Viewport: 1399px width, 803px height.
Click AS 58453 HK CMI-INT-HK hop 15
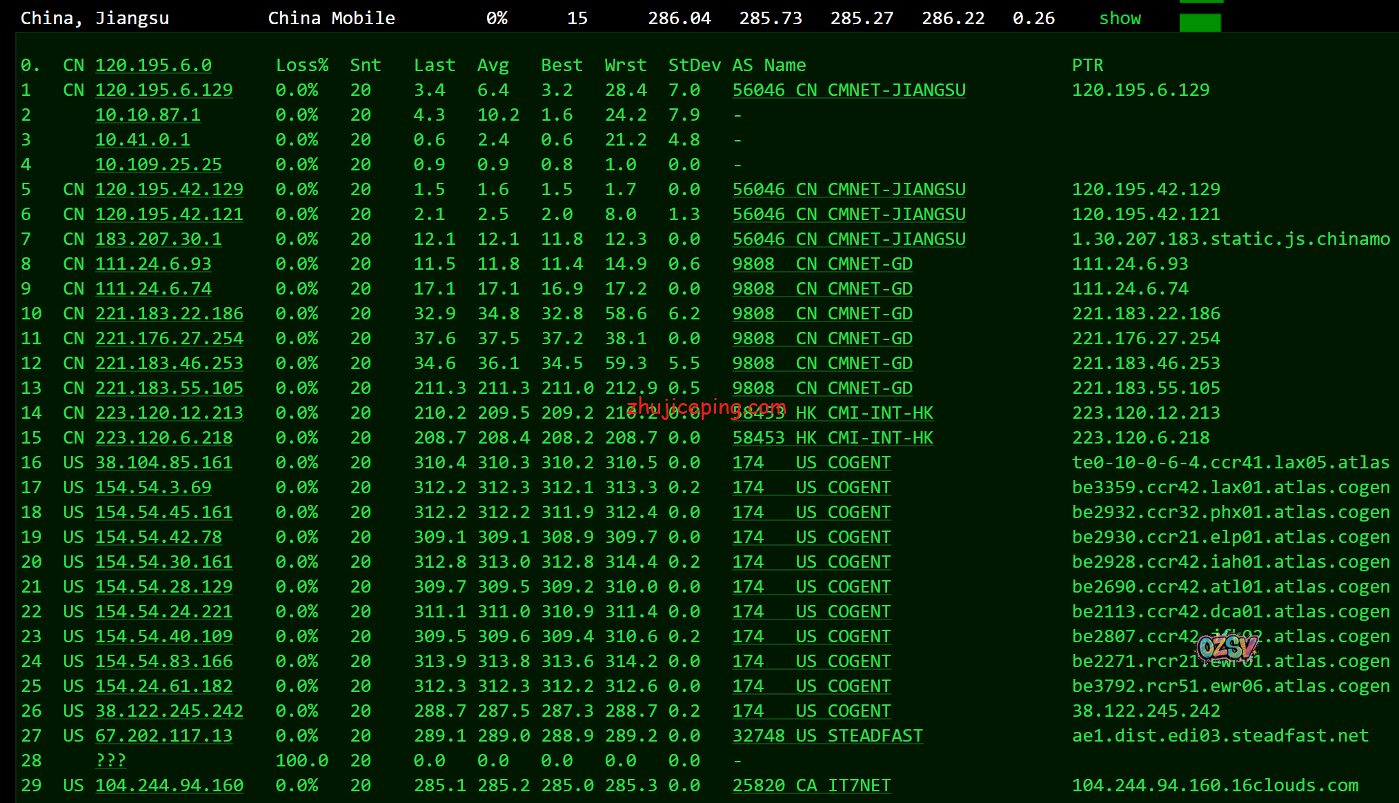[833, 438]
